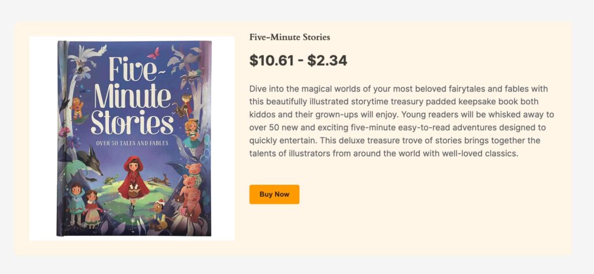Click the white margin beside the book cover
The height and width of the screenshot is (274, 594).
click(44, 139)
